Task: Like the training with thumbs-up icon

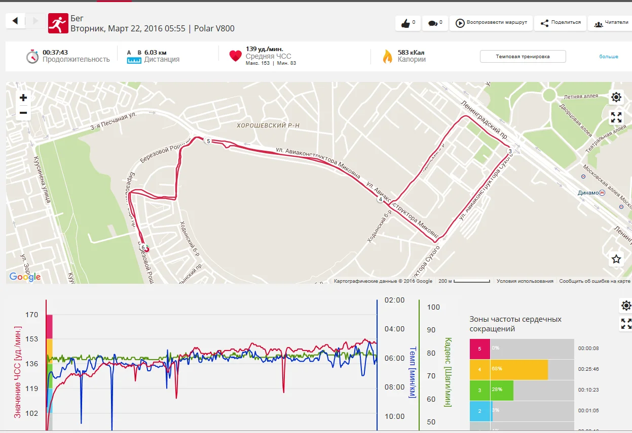Action: (x=408, y=23)
